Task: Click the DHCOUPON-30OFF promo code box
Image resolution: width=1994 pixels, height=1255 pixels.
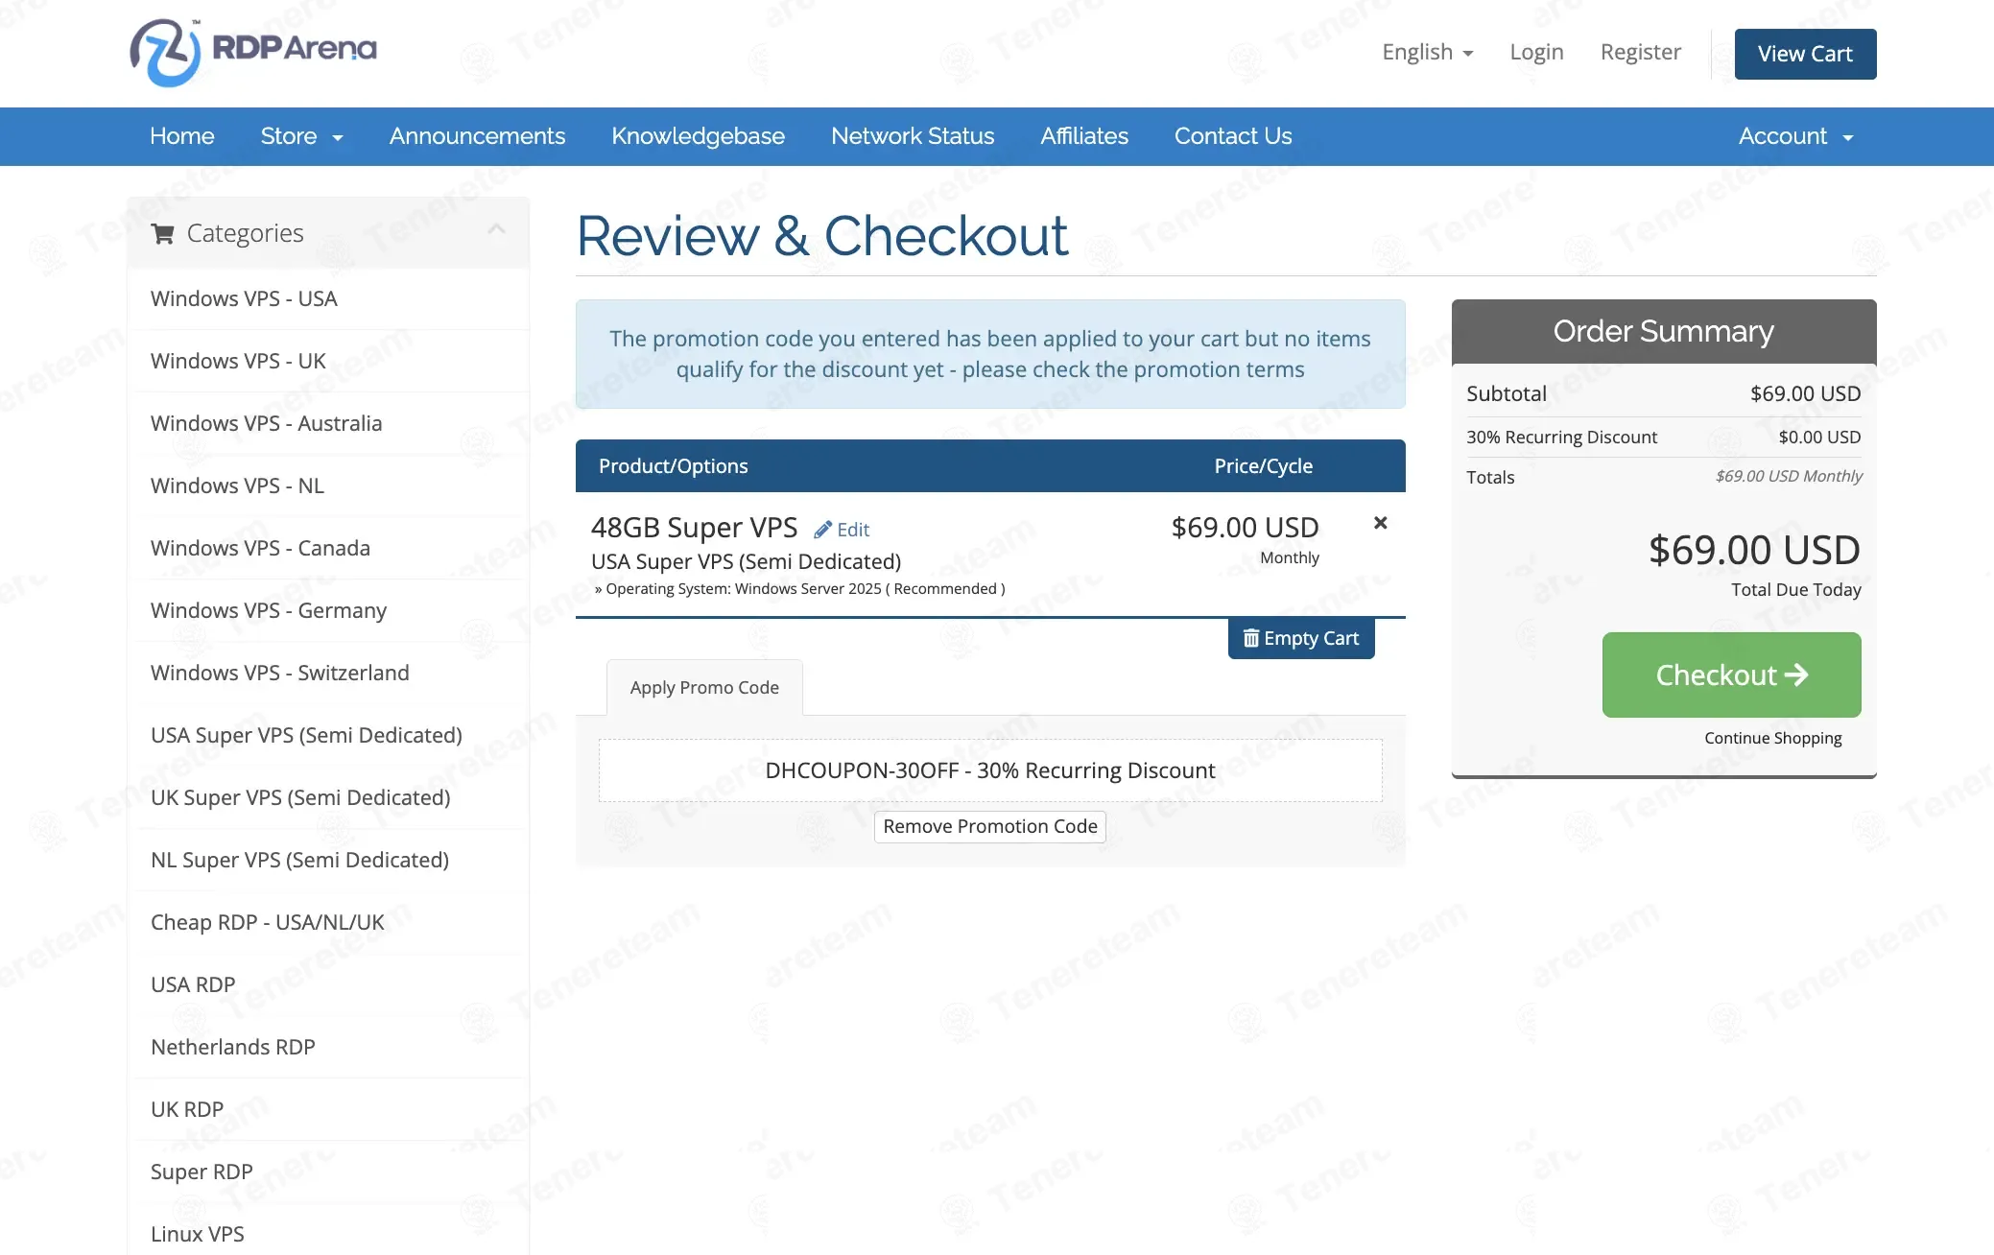Action: [x=990, y=770]
